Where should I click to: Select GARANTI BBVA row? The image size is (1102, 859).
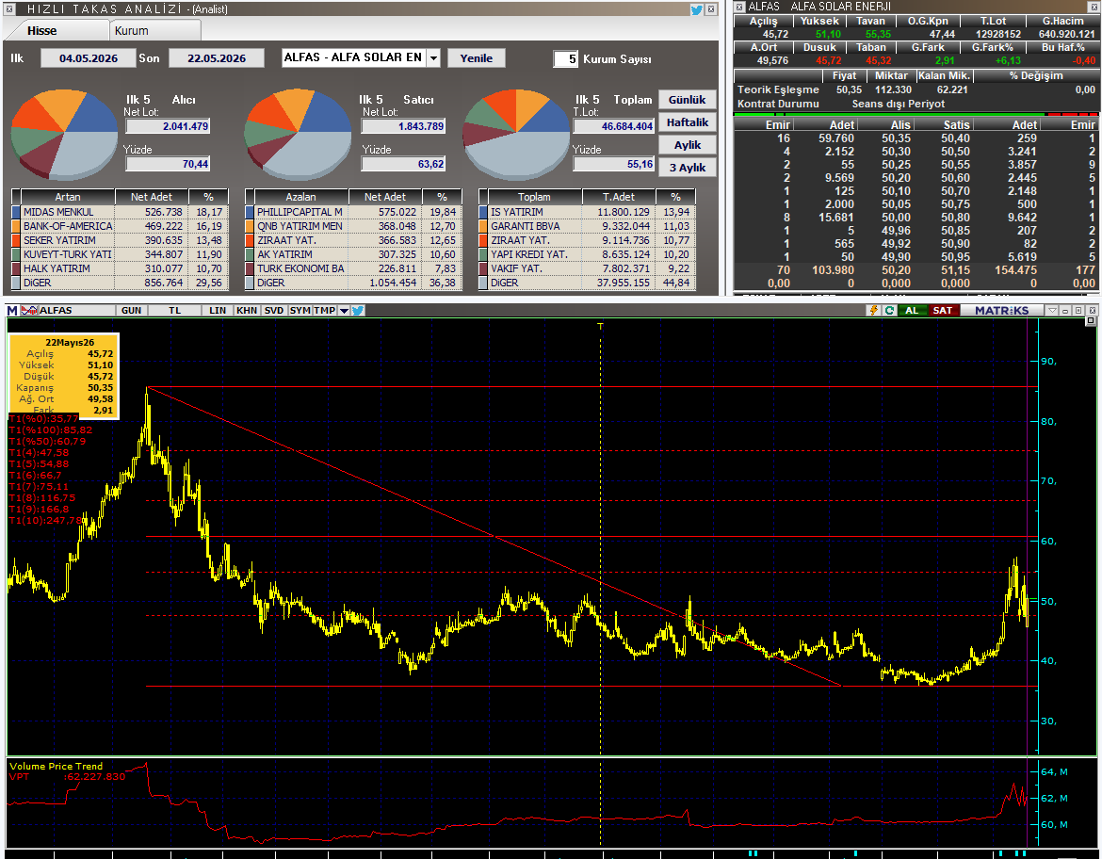click(x=587, y=226)
